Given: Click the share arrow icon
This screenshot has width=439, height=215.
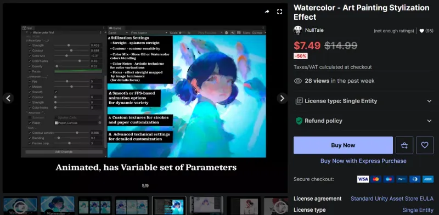Looking at the screenshot, I should coord(267,12).
